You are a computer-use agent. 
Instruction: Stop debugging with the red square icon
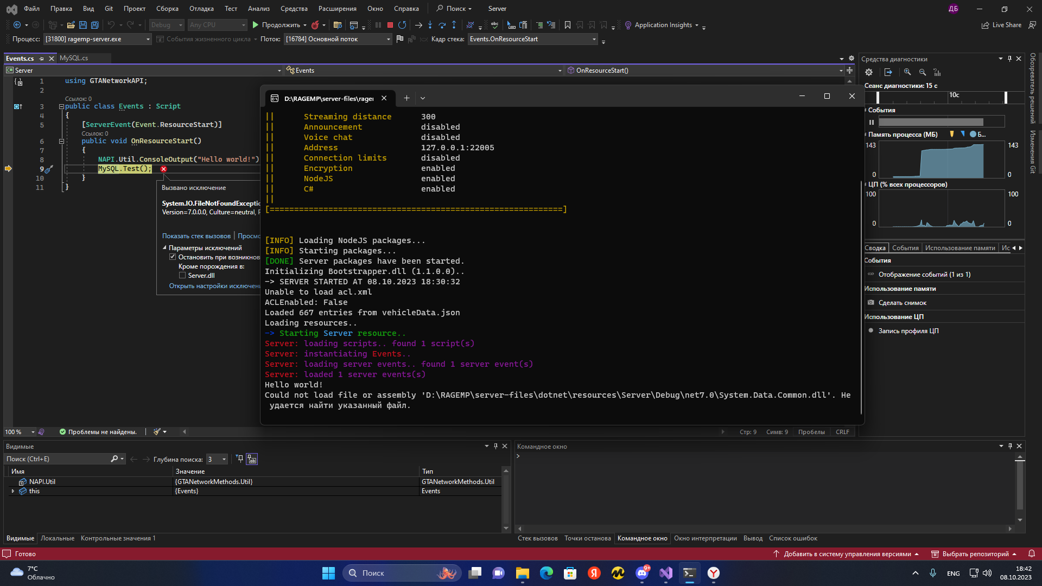point(389,25)
